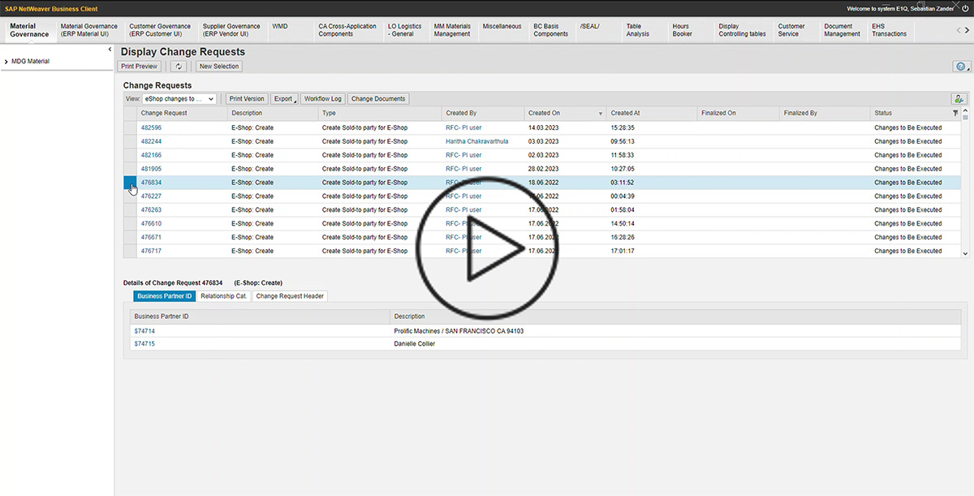The height and width of the screenshot is (496, 974).
Task: Open the Haritha Chakravarthula user link
Action: 477,141
